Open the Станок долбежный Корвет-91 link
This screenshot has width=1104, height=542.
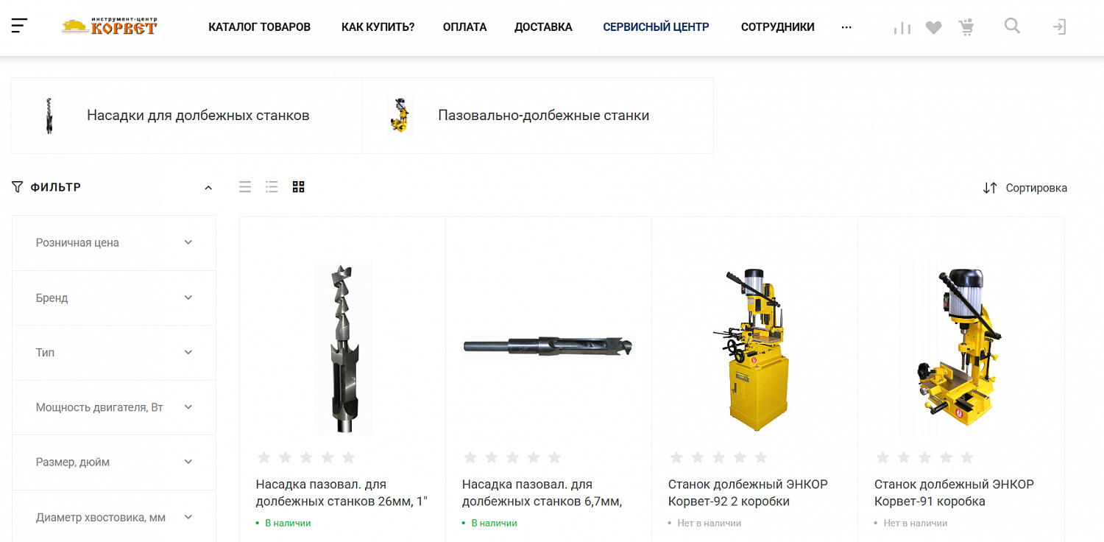[954, 493]
